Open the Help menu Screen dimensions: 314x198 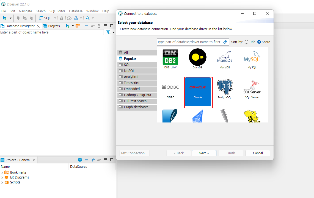[x=106, y=11]
